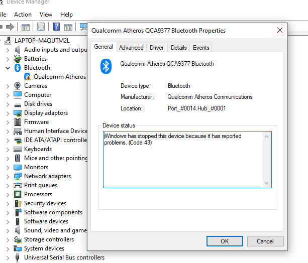
Task: Click the Audio inputs speaker icon
Action: 18,50
